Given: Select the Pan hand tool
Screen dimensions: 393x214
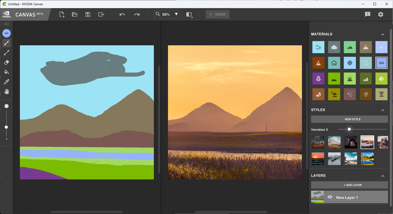Looking at the screenshot, I should click(x=7, y=91).
